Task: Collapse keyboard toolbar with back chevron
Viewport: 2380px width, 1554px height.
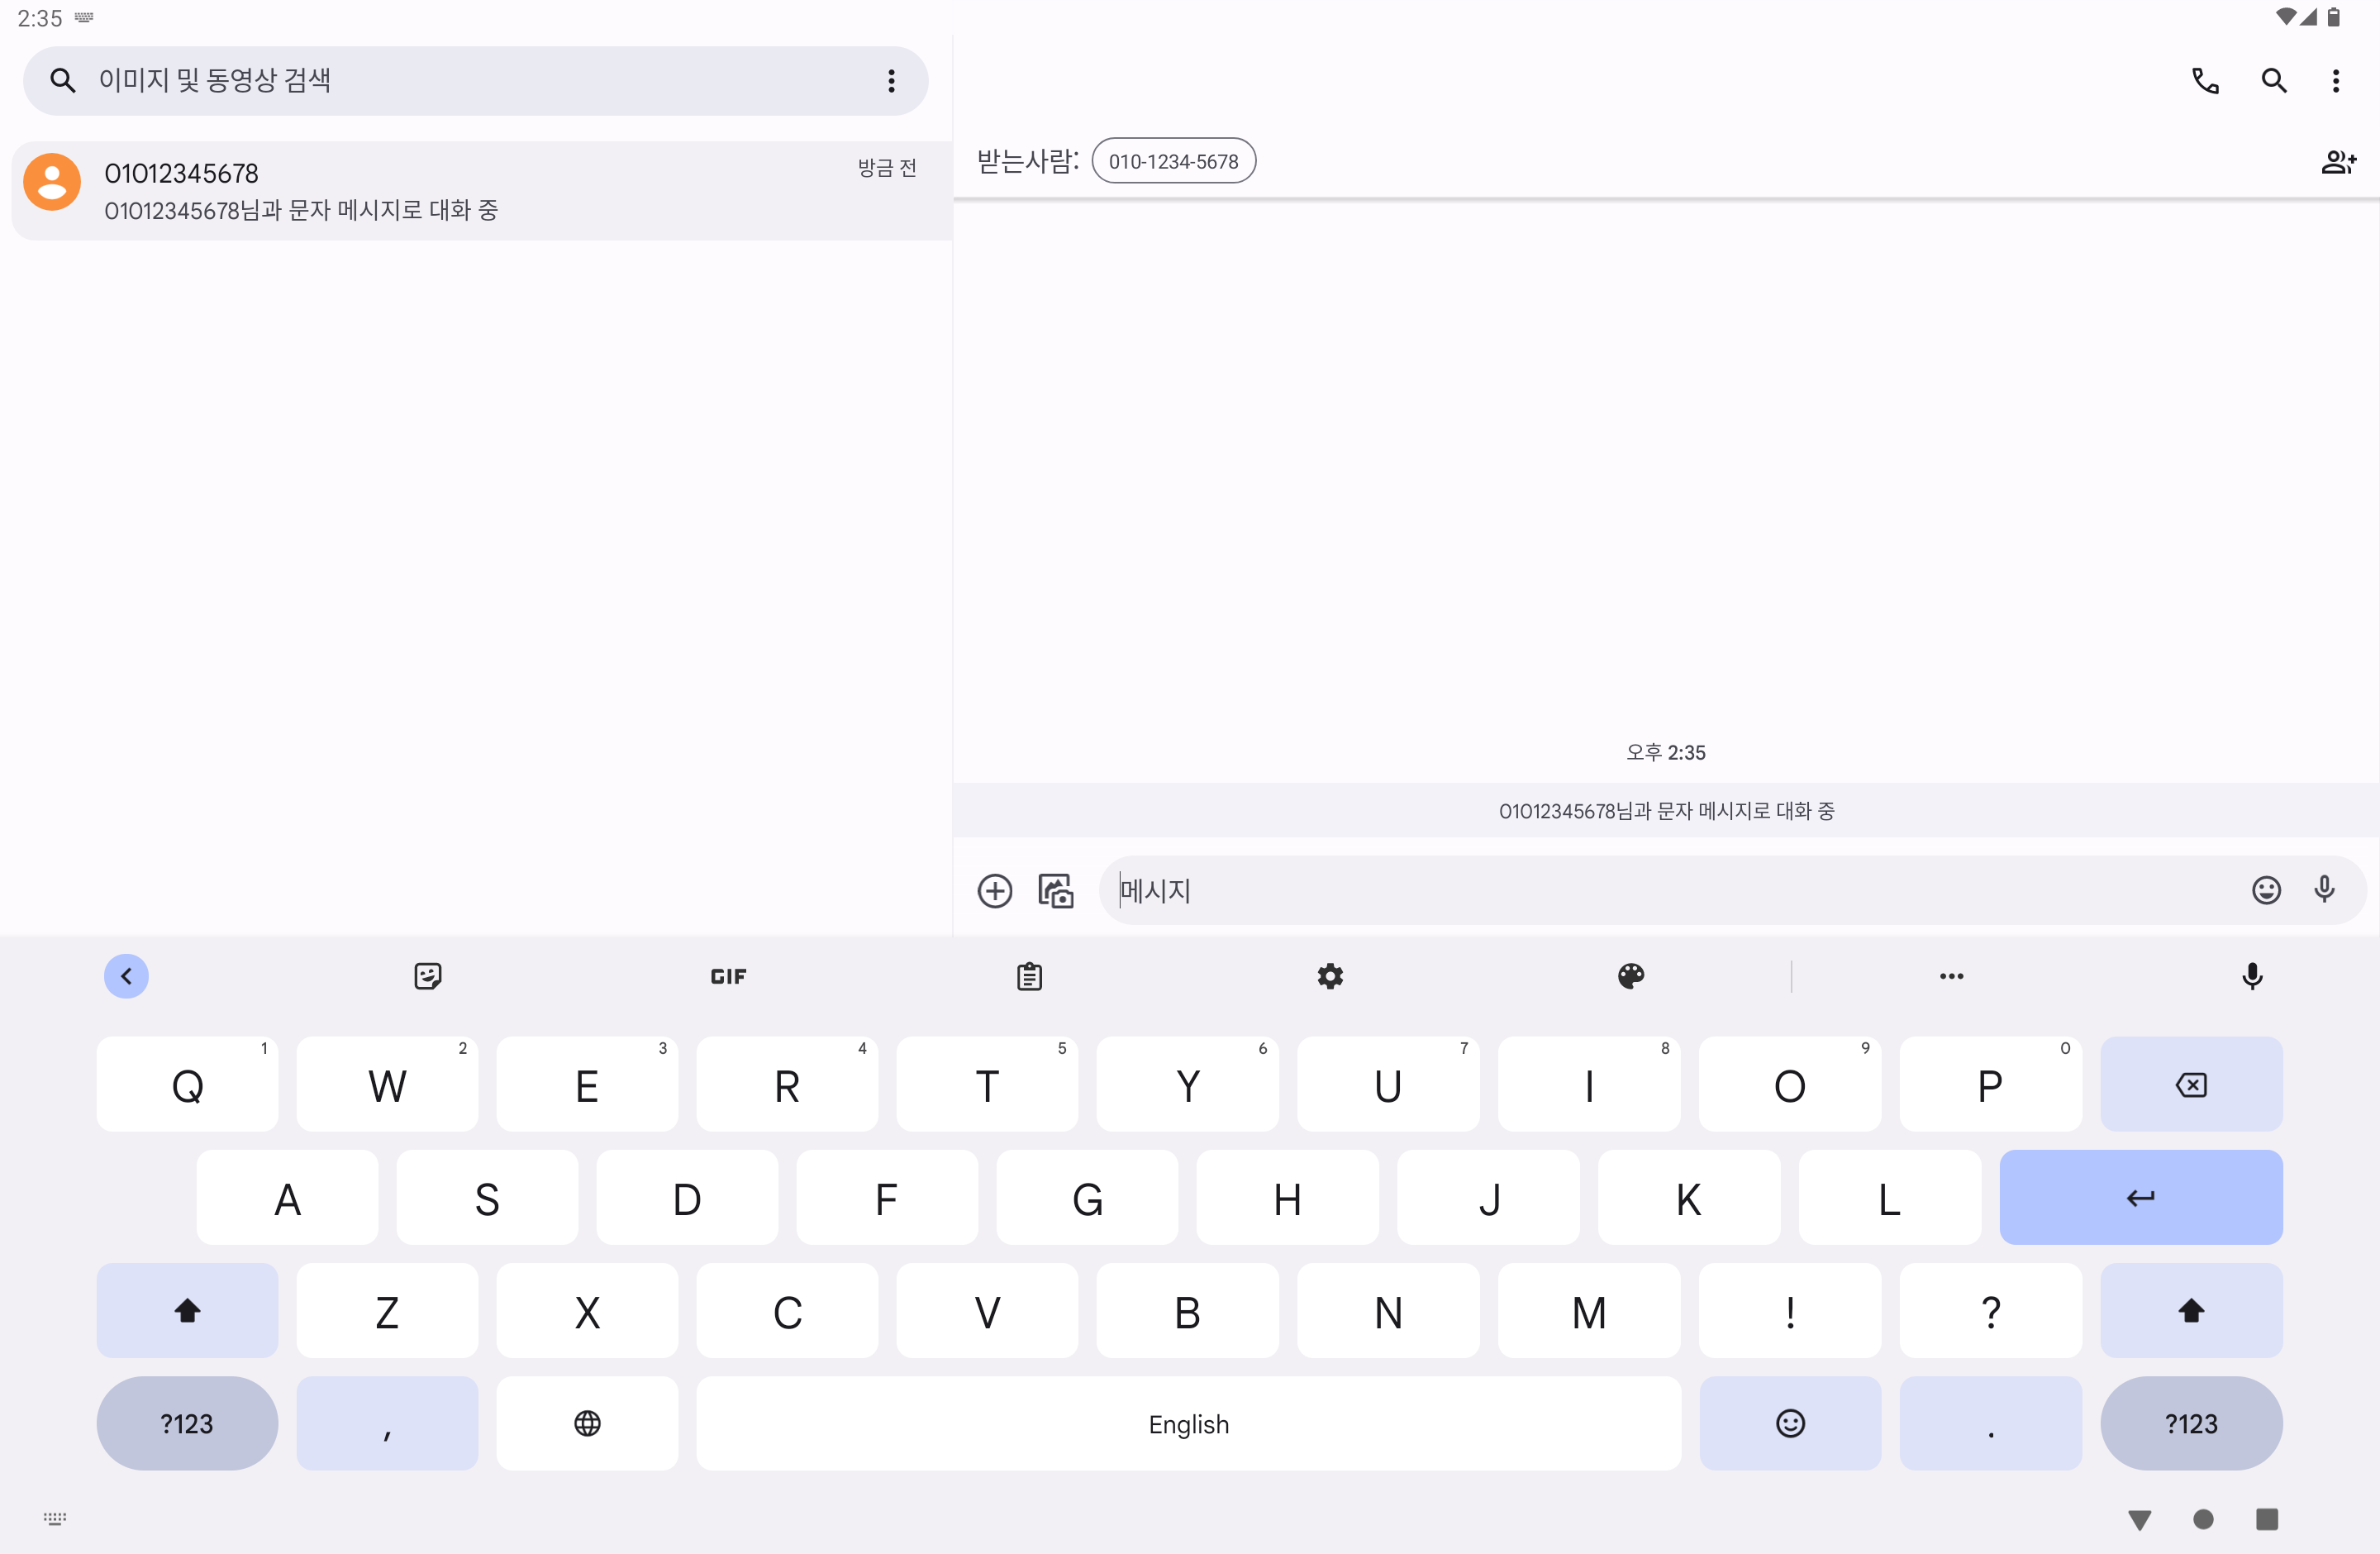Action: (x=126, y=975)
